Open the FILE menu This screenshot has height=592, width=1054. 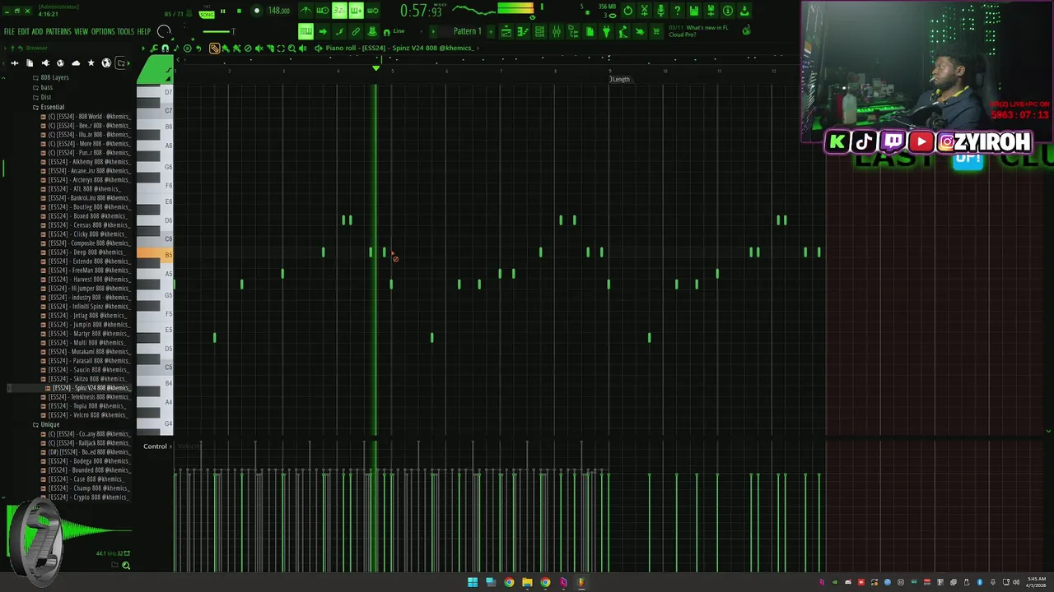pyautogui.click(x=9, y=31)
